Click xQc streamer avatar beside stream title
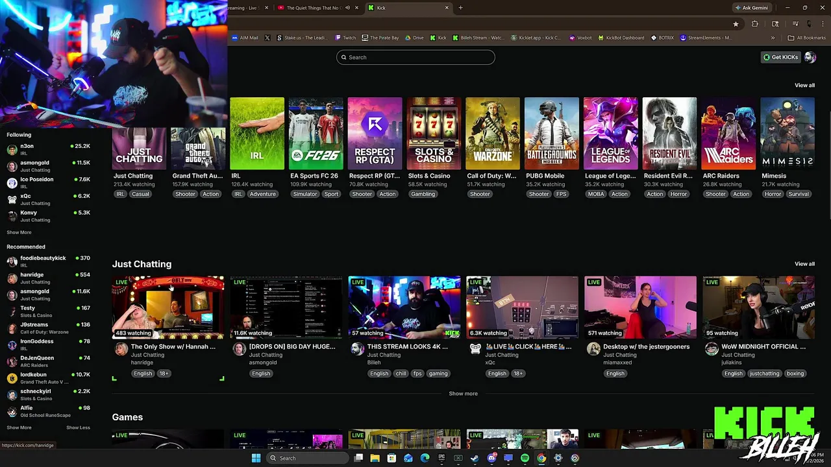The height and width of the screenshot is (467, 831). coord(475,350)
